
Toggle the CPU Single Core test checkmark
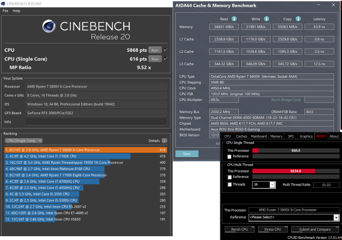pyautogui.click(x=166, y=59)
